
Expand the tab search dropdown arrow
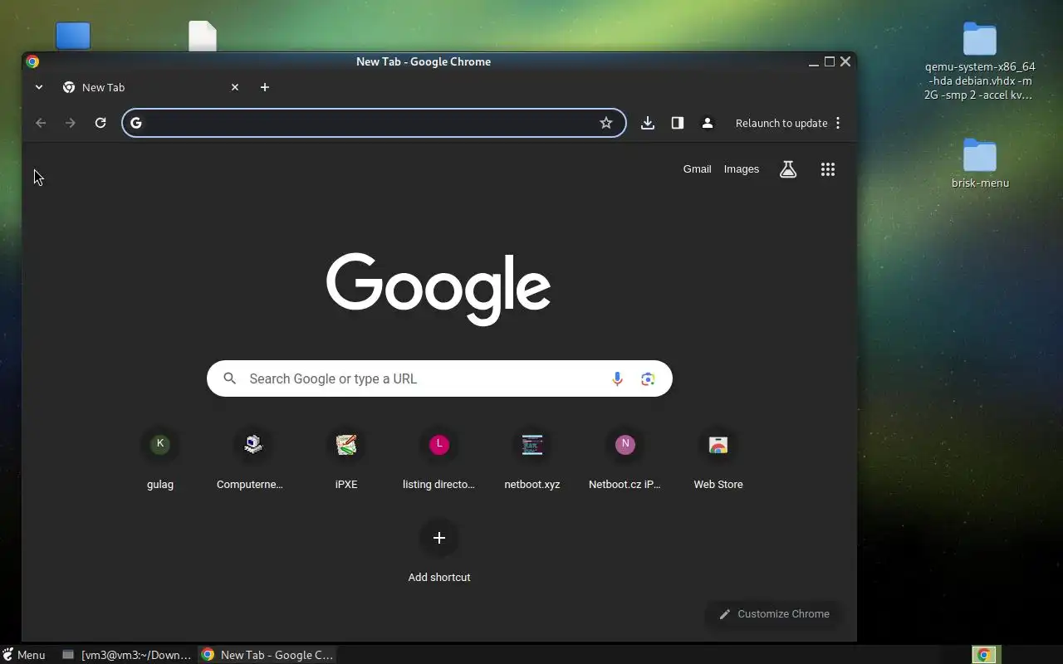coord(39,87)
